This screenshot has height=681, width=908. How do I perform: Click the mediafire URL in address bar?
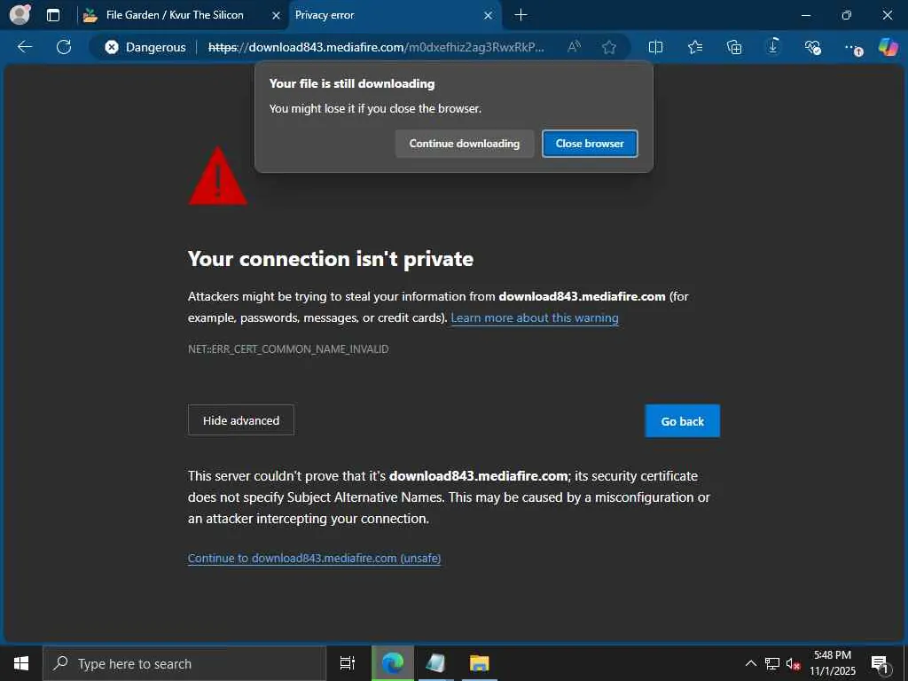[x=376, y=47]
